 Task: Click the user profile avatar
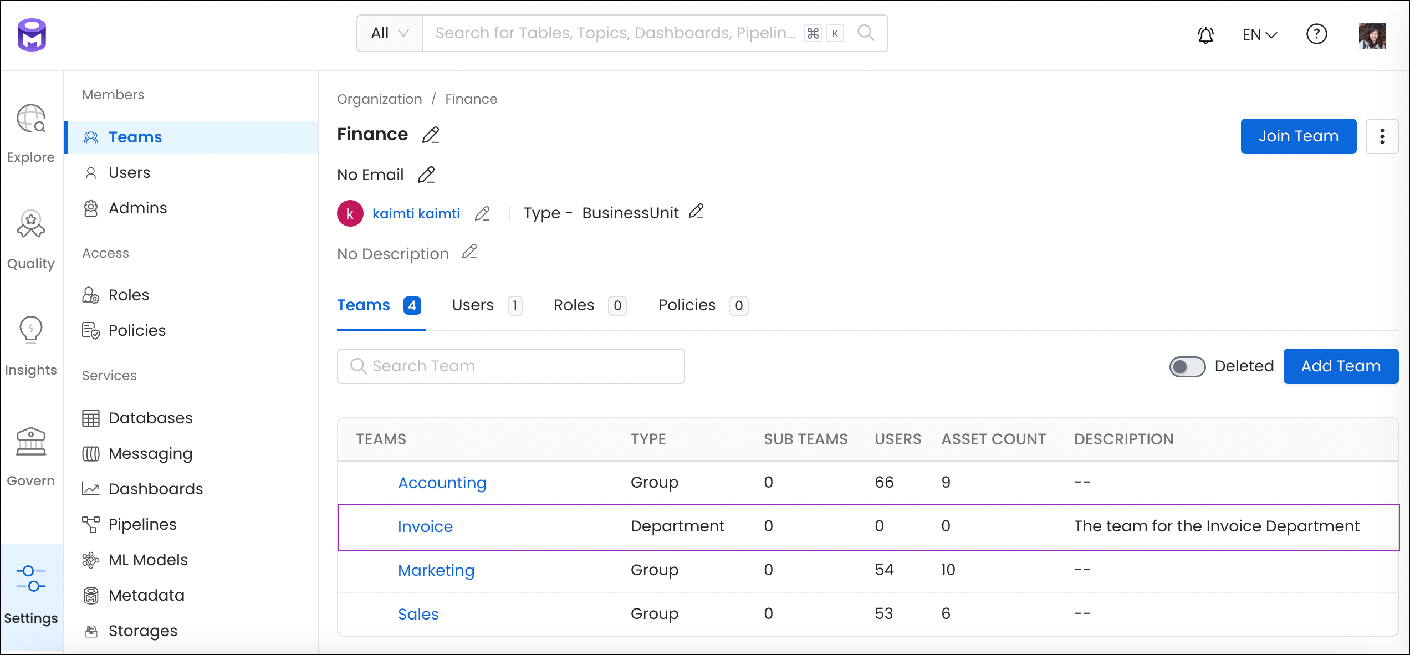[x=1372, y=35]
